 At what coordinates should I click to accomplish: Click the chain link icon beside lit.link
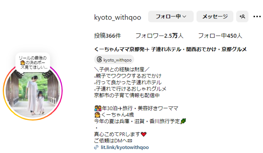click(96, 147)
